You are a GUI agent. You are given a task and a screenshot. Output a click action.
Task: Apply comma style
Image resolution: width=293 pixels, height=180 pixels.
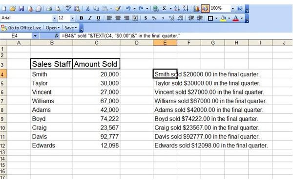click(163, 18)
